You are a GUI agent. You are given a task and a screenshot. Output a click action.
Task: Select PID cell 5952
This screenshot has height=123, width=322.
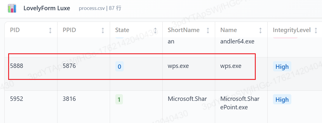17,99
